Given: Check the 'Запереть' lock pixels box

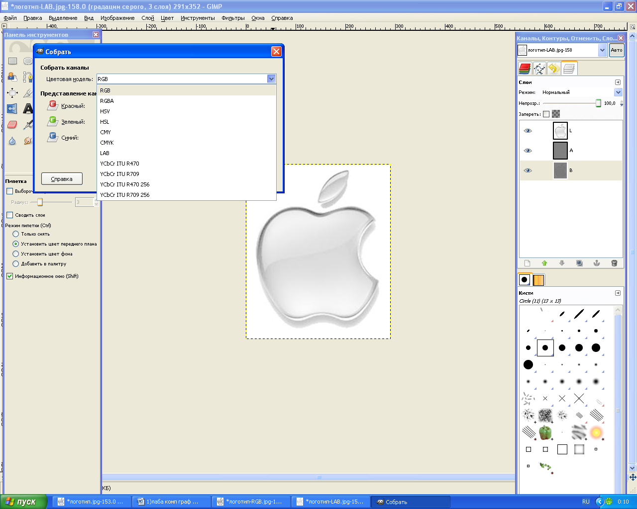Looking at the screenshot, I should coord(546,114).
